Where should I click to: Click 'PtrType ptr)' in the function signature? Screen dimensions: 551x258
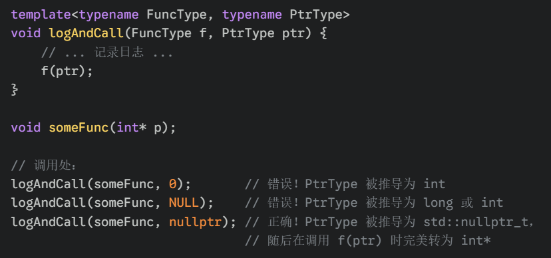pyautogui.click(x=266, y=34)
